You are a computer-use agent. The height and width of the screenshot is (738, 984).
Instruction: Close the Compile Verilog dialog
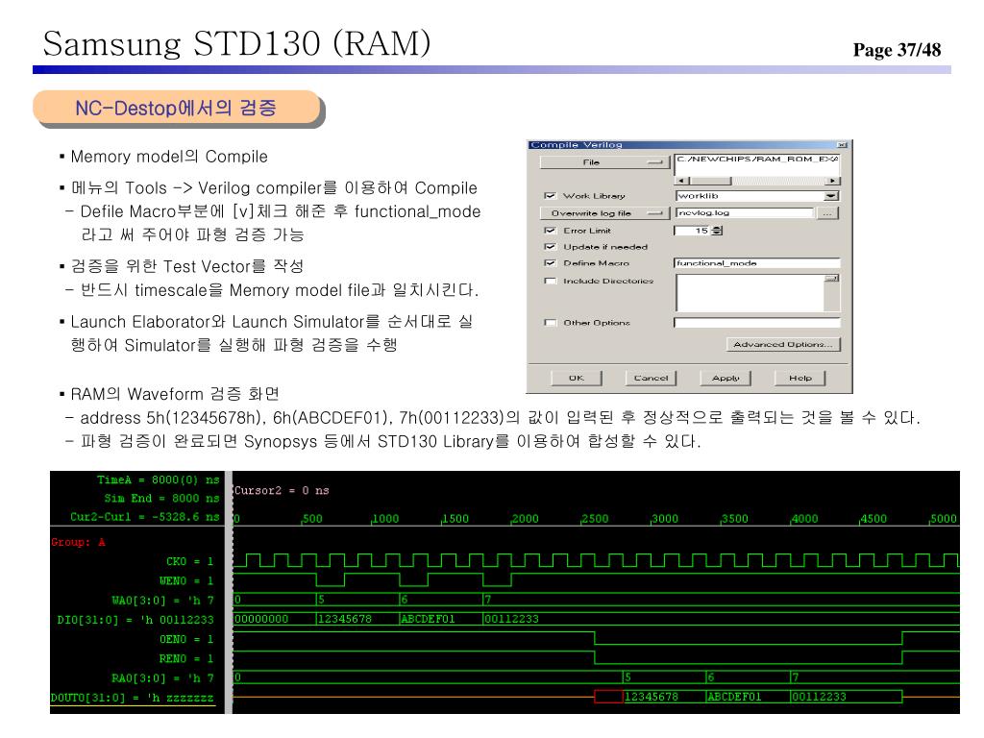coord(842,145)
